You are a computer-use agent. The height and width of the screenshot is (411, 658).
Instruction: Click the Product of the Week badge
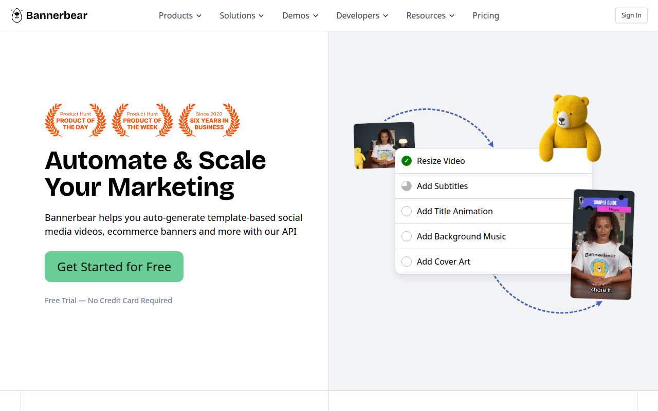[142, 120]
